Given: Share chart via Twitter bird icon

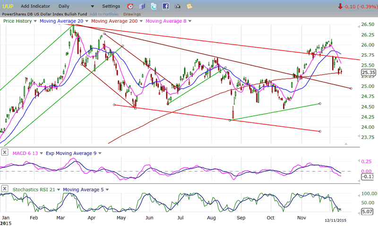Looking at the screenshot, I should (x=154, y=7).
